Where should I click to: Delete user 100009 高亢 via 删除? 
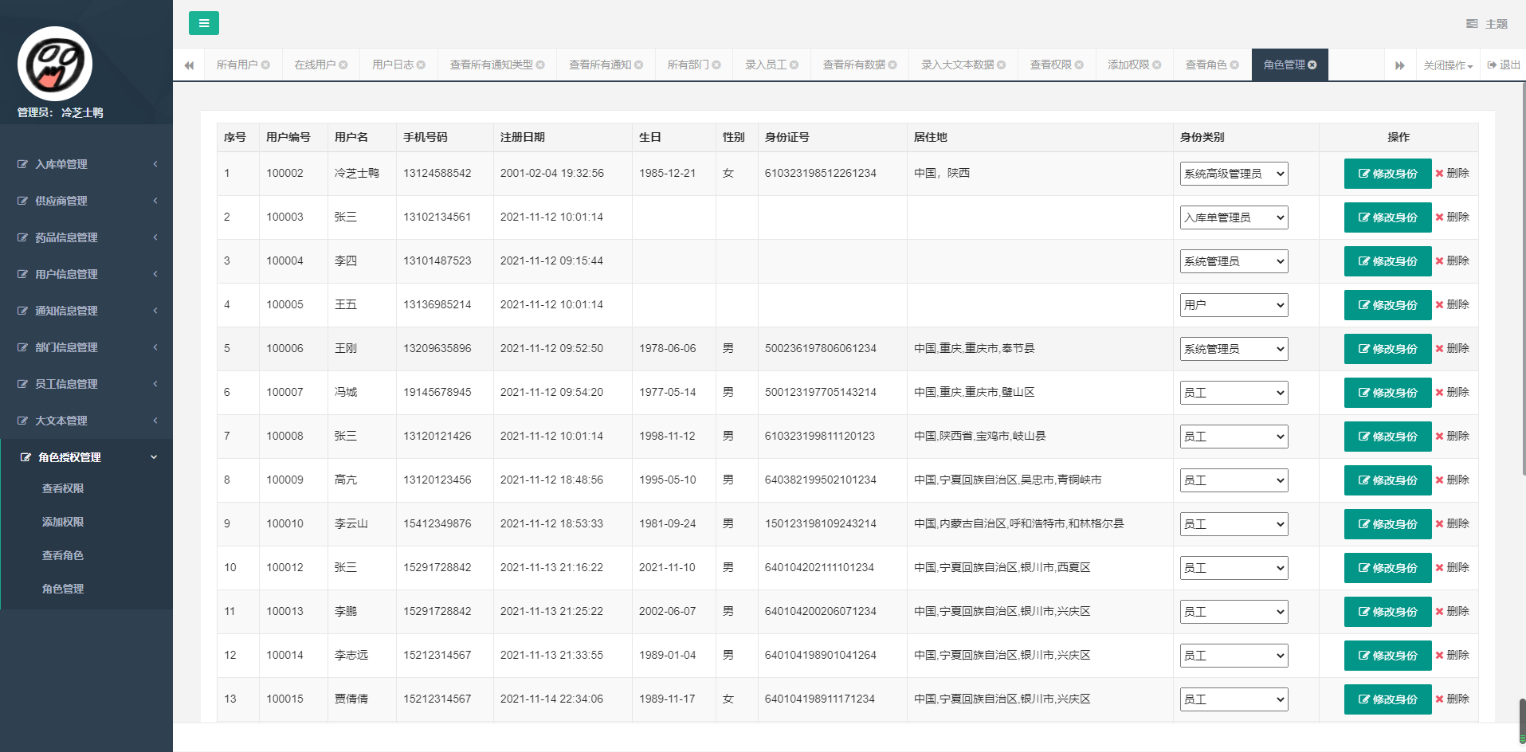[1452, 480]
